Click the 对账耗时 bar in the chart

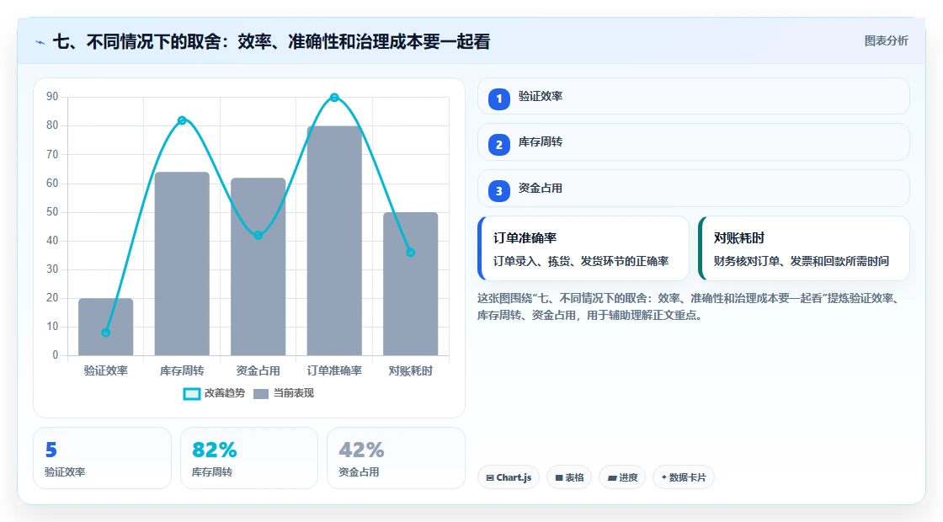(x=411, y=284)
